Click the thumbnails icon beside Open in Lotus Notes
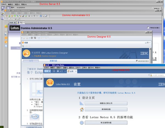Screen dimensions: 165x128 54,71
